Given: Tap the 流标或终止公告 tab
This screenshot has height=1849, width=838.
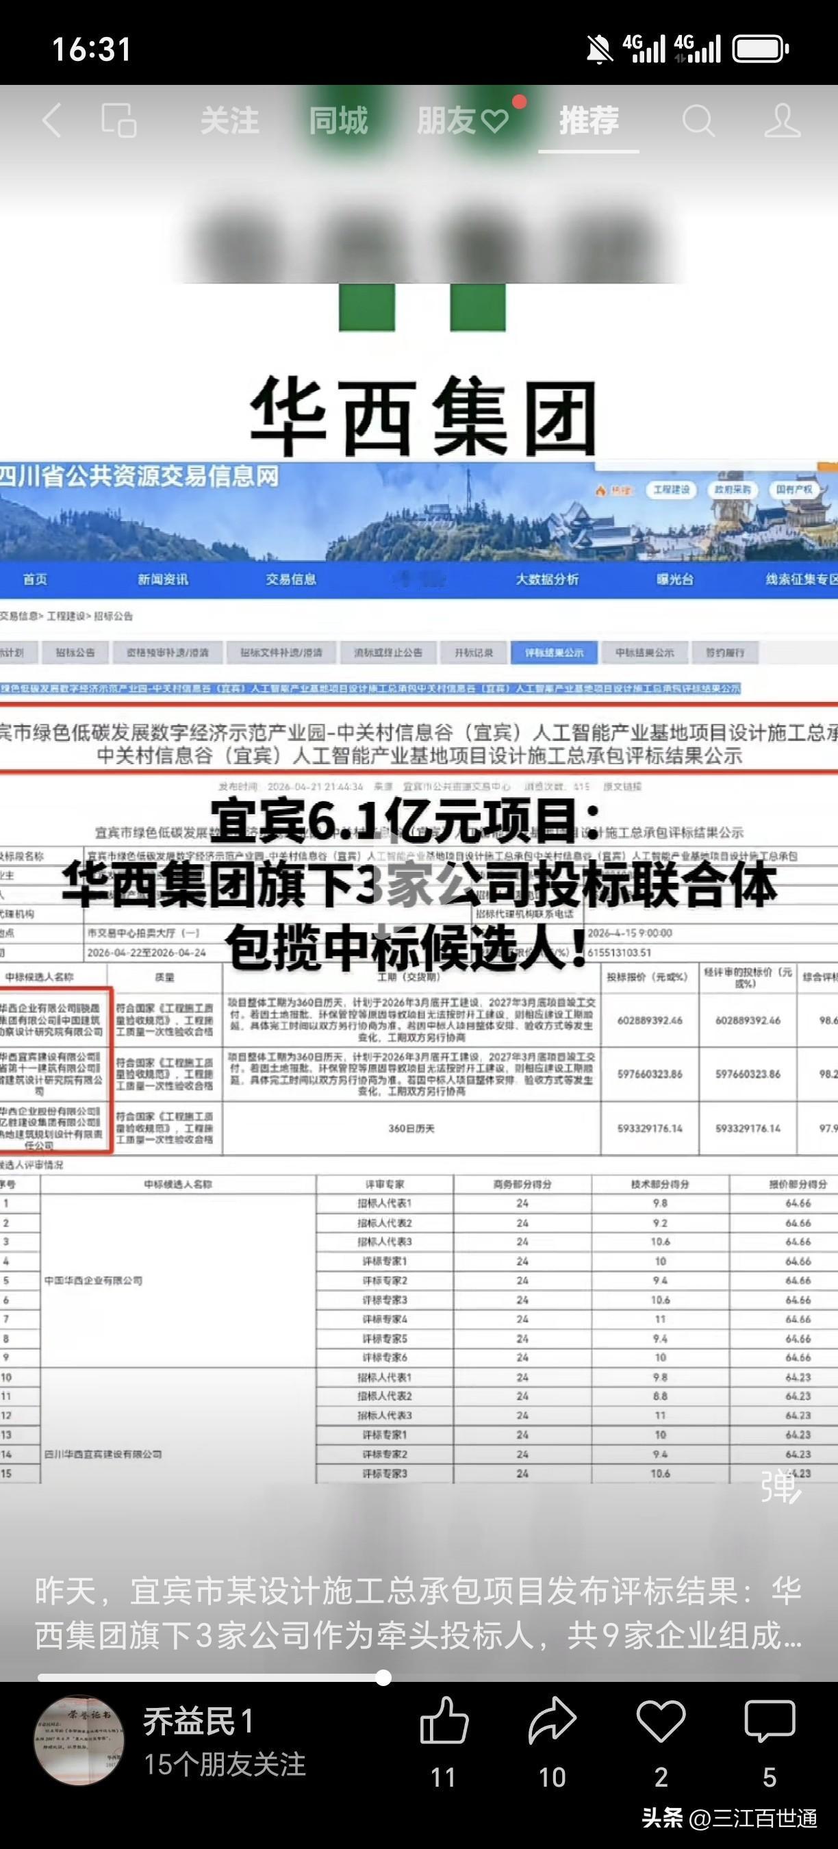Looking at the screenshot, I should pyautogui.click(x=388, y=653).
